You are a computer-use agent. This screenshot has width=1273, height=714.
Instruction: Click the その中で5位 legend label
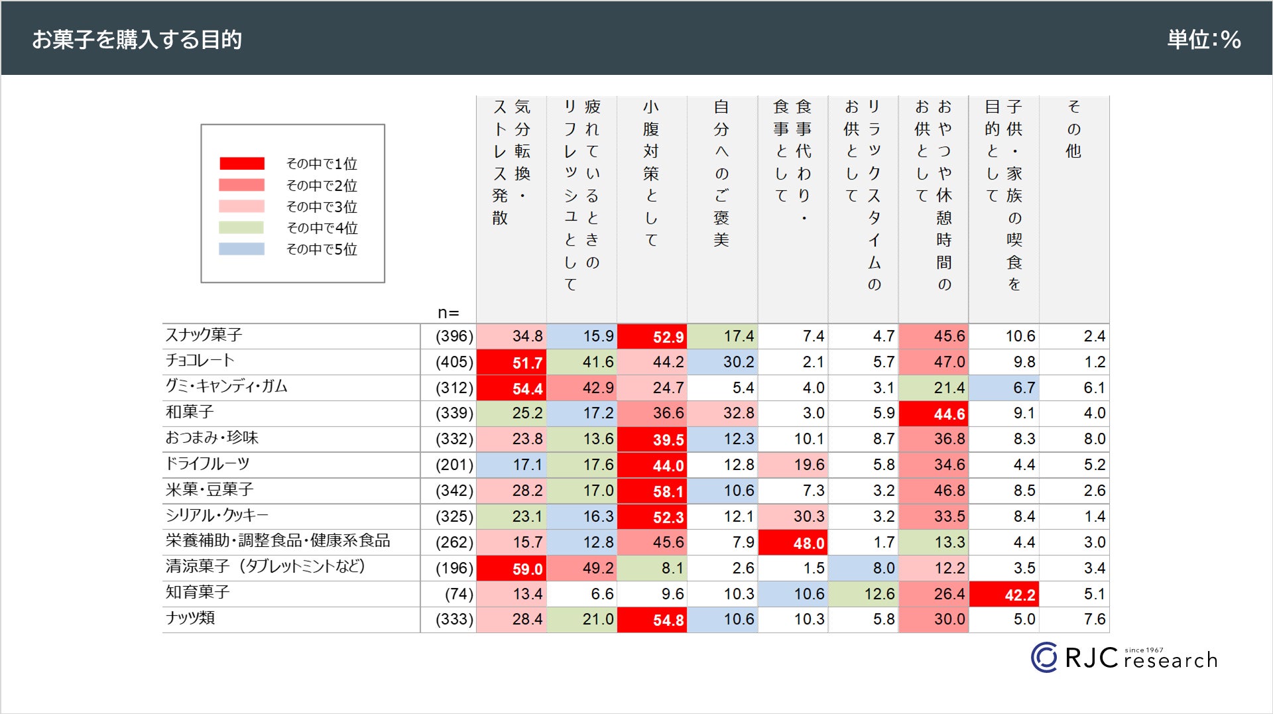pyautogui.click(x=322, y=249)
